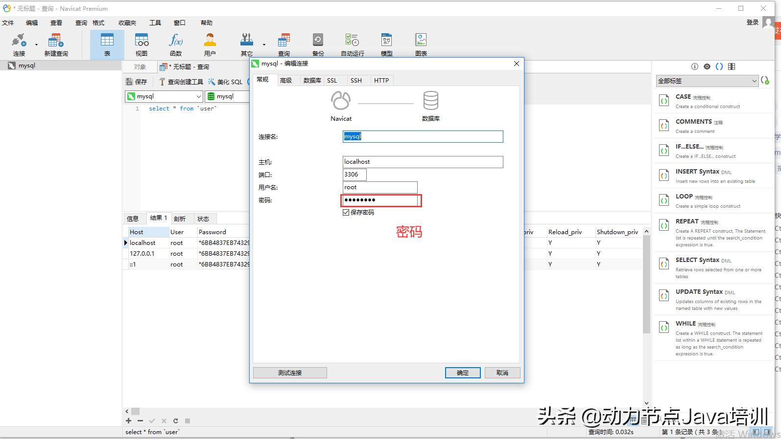Click the WHILE snippet entry

tap(713, 338)
